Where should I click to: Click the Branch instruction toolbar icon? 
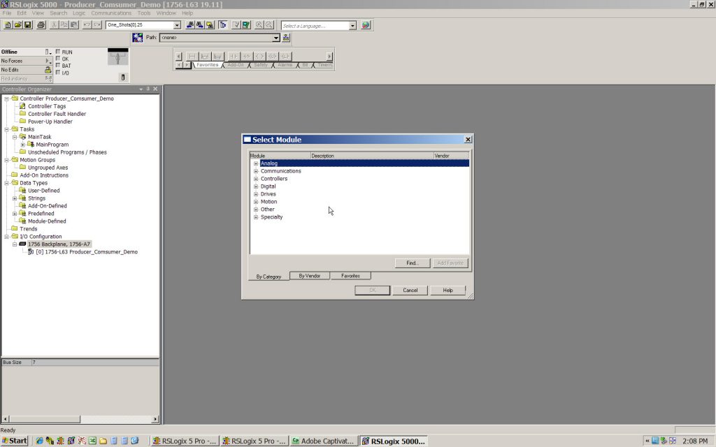click(205, 56)
